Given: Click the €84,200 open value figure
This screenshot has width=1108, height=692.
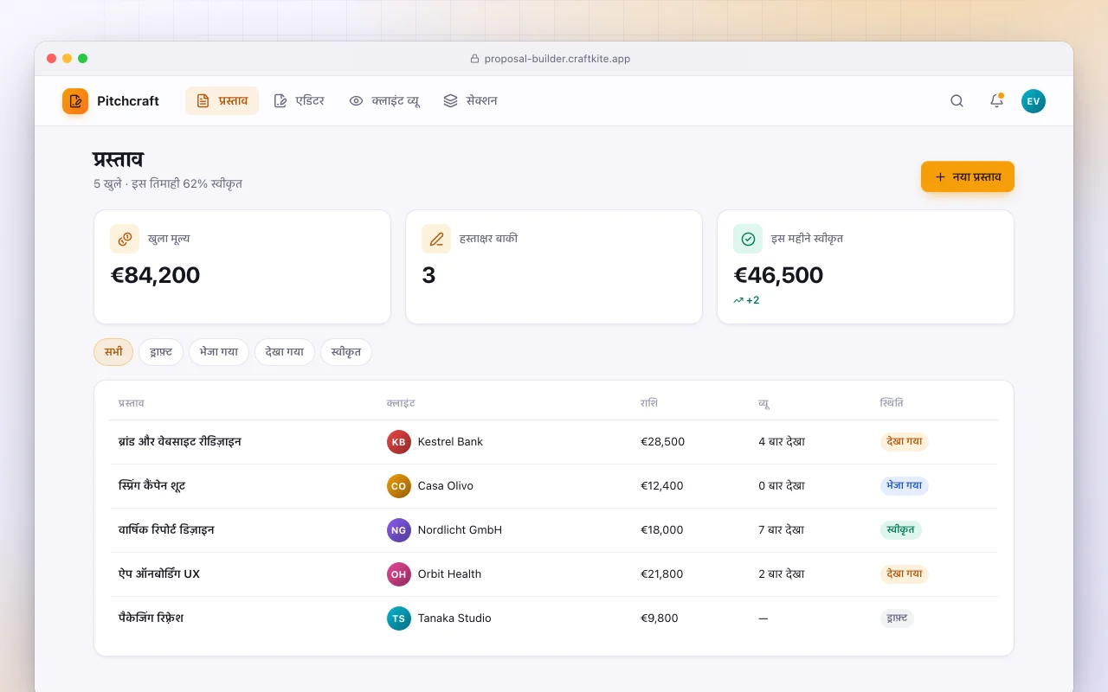Looking at the screenshot, I should (x=156, y=275).
